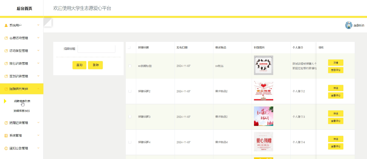The image size is (367, 159).
Task: Click the 个人简介3 cell
Action: click(x=299, y=117)
